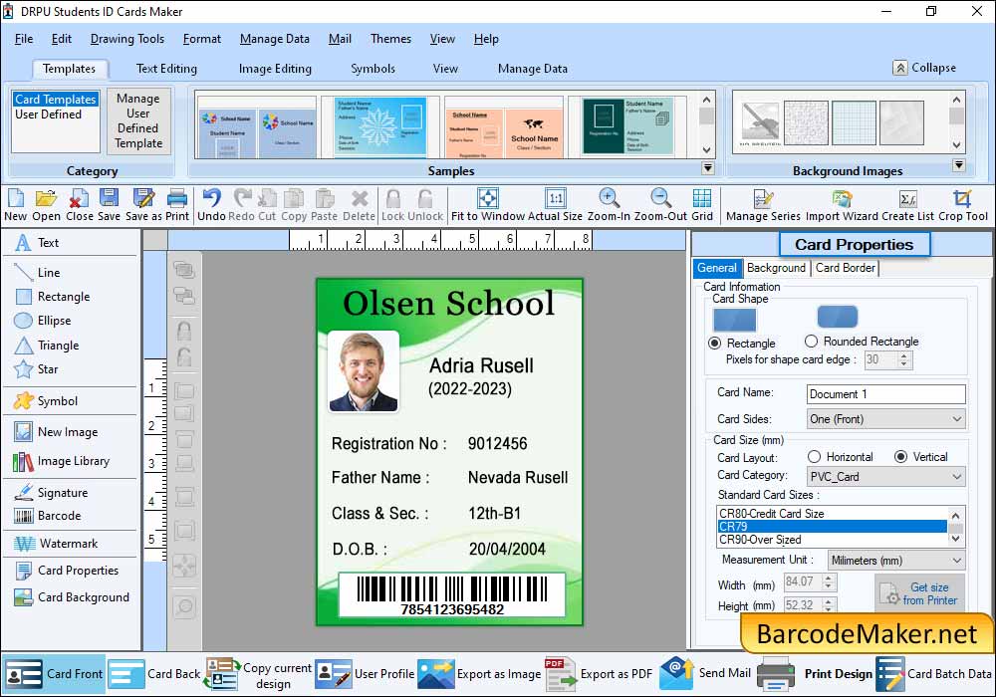Viewport: 996px width, 697px height.
Task: Switch to the Image Editing ribbon tab
Action: tap(275, 69)
